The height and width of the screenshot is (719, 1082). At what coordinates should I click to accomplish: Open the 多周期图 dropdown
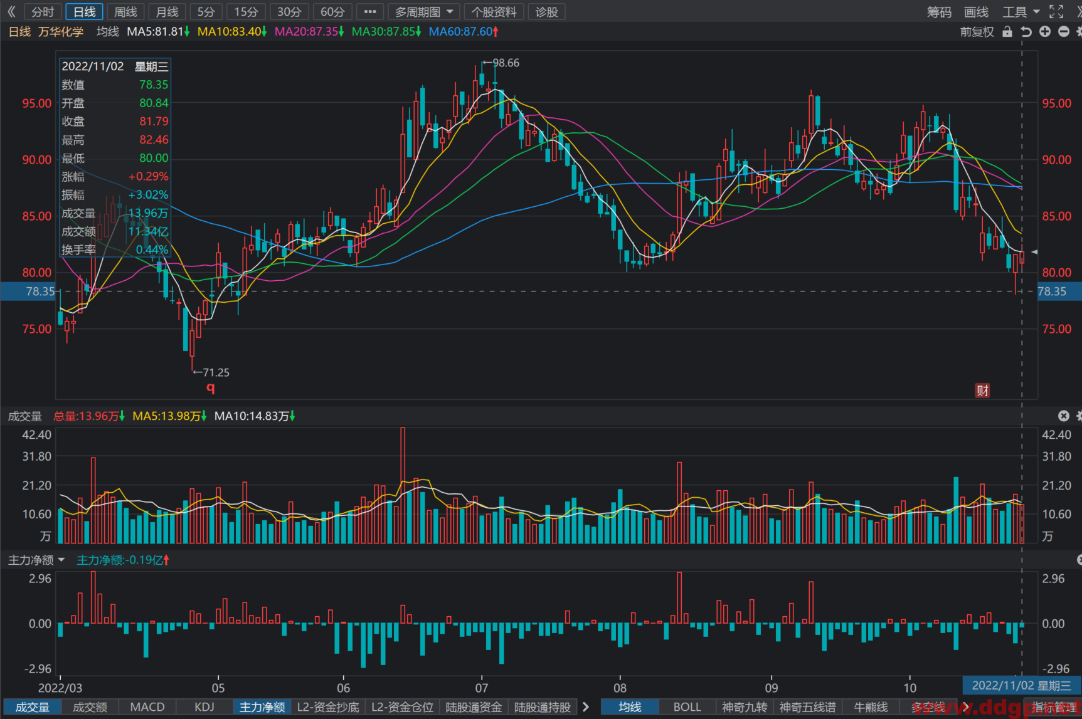tap(424, 12)
